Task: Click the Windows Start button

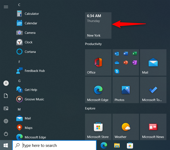Action: coord(6,145)
